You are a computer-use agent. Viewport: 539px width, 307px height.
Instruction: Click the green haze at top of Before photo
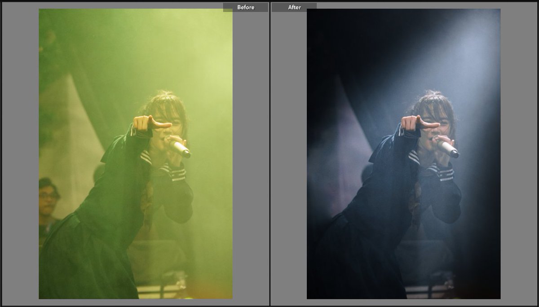[135, 36]
